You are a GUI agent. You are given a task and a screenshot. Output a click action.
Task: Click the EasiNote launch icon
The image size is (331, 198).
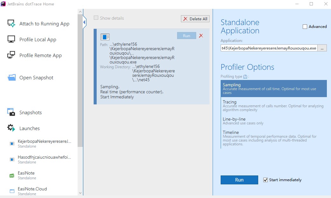click(x=12, y=175)
